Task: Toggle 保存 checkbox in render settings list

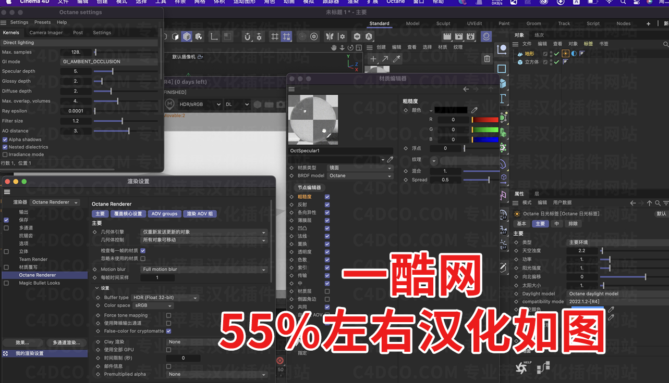Action: coord(6,220)
